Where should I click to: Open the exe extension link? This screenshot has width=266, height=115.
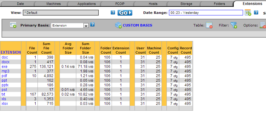point(5,66)
